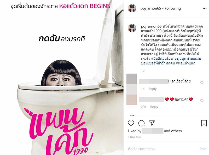Screen dimensions: 209x155
Task: Click Reply under the 1d comment
Action: [x=153, y=89]
